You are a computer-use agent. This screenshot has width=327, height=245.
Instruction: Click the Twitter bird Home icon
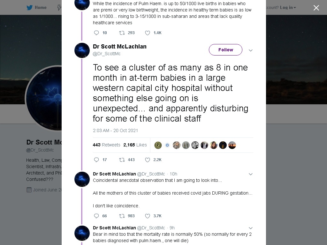pyautogui.click(x=30, y=8)
